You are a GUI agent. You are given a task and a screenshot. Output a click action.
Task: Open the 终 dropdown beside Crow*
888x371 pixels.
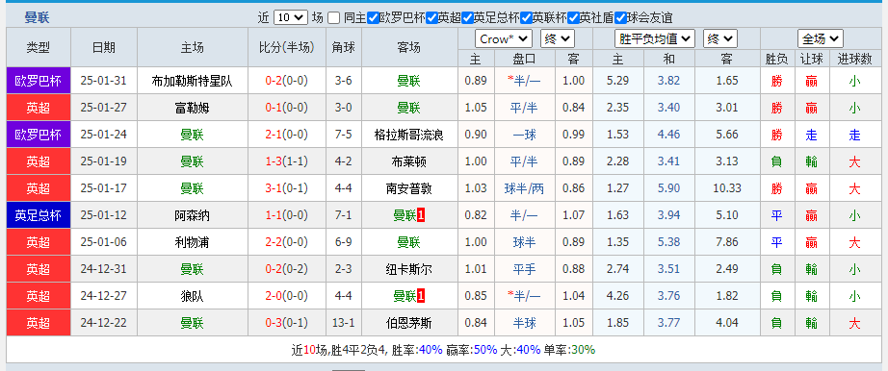[558, 39]
